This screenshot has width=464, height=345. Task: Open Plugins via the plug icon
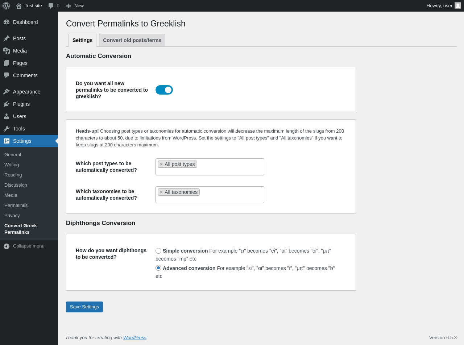(7, 104)
